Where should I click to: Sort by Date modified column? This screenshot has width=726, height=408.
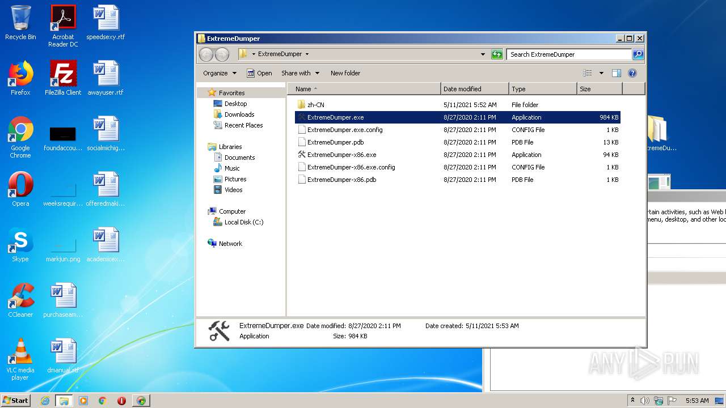[475, 89]
